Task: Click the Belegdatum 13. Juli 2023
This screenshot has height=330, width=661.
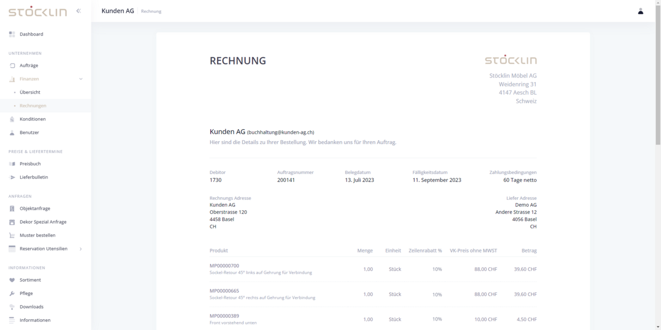Action: tap(359, 180)
